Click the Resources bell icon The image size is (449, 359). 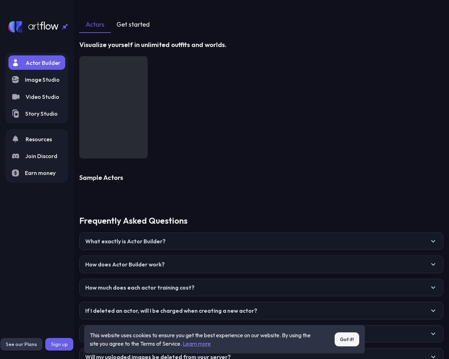pyautogui.click(x=15, y=139)
